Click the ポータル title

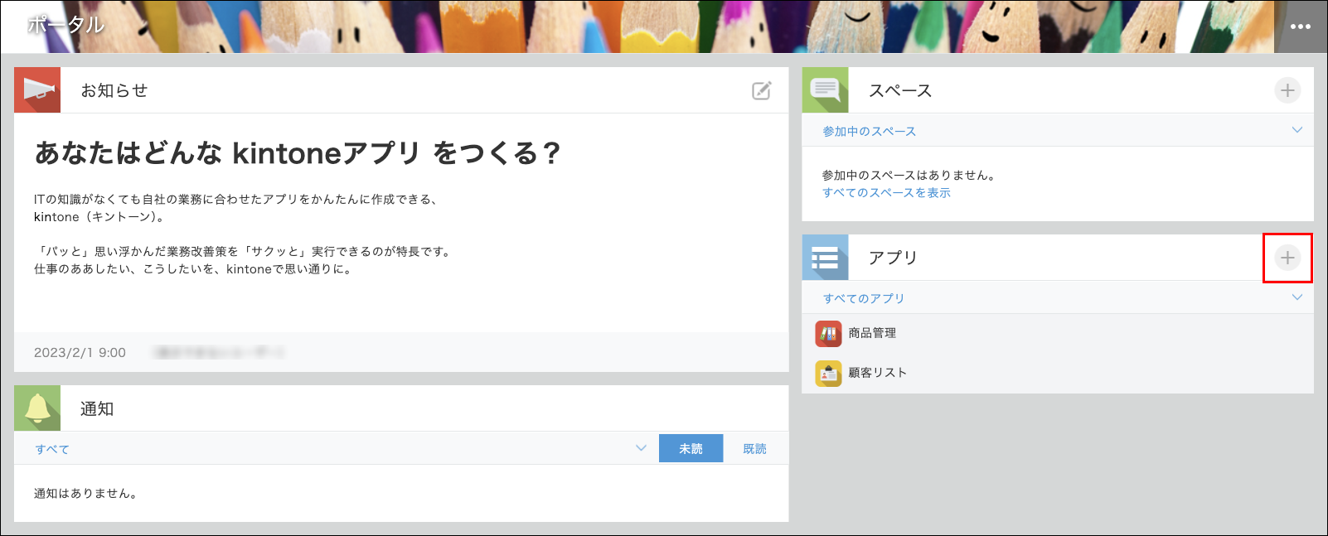[x=66, y=25]
